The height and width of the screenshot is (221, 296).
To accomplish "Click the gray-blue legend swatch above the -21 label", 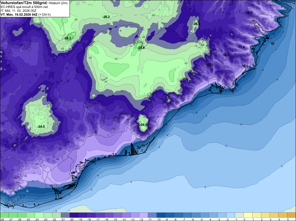I will click(x=65, y=215).
